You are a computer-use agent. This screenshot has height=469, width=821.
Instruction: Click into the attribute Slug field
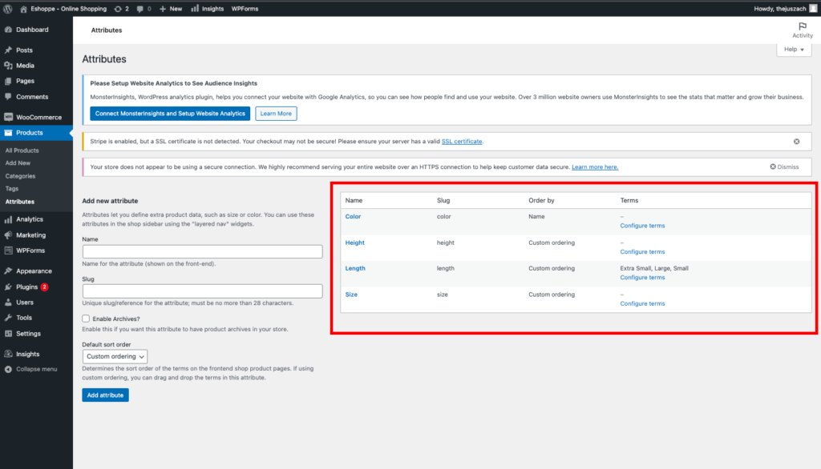pos(202,291)
